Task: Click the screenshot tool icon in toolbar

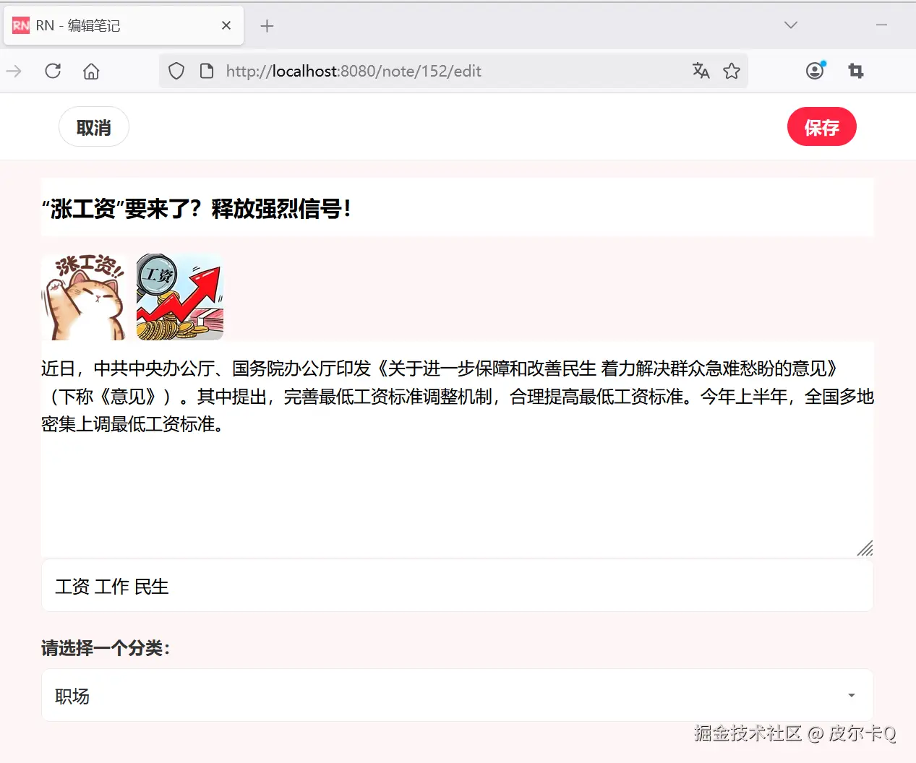Action: coord(855,71)
